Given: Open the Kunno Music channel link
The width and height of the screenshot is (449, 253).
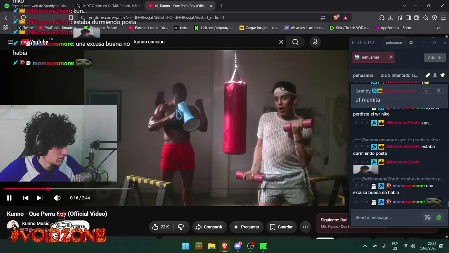Looking at the screenshot, I should [x=36, y=223].
